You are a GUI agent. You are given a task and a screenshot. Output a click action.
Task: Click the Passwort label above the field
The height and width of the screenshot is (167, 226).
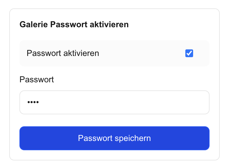(36, 79)
